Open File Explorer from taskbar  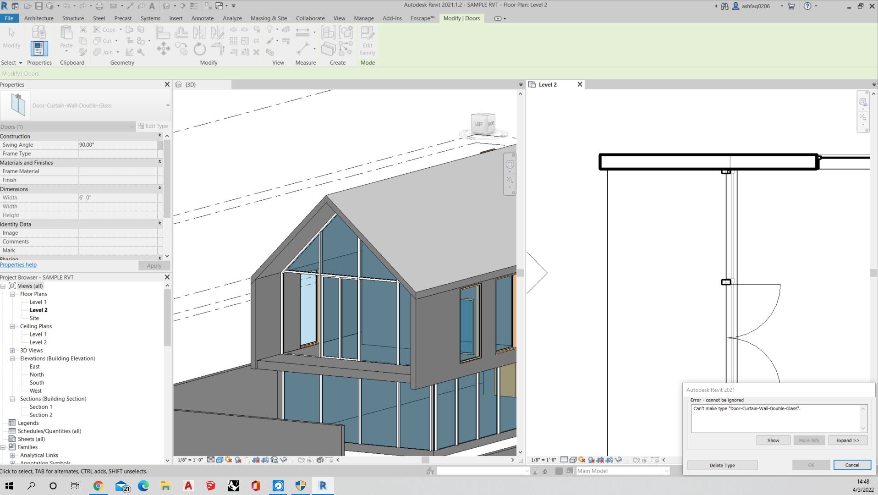(165, 486)
